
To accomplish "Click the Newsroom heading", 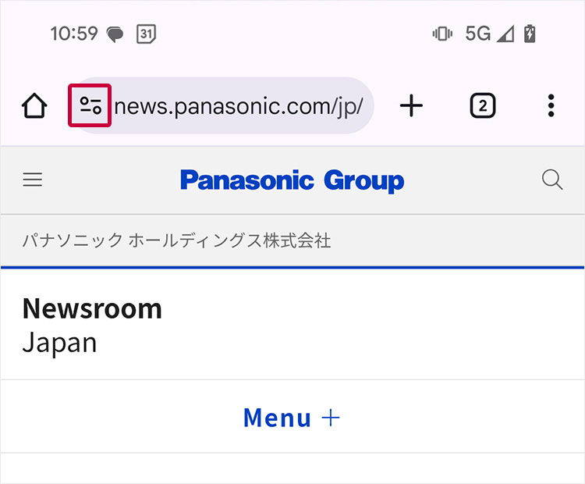I will 92,308.
